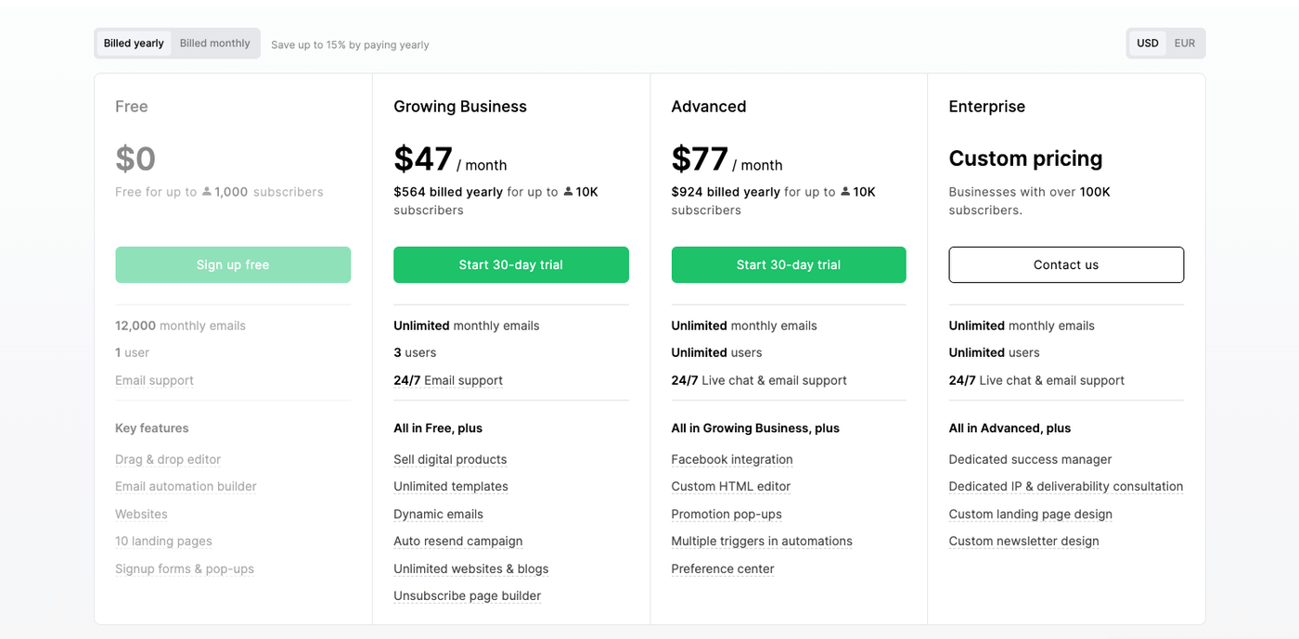Click '12,000 monthly emails' text
Image resolution: width=1299 pixels, height=639 pixels.
(x=181, y=326)
